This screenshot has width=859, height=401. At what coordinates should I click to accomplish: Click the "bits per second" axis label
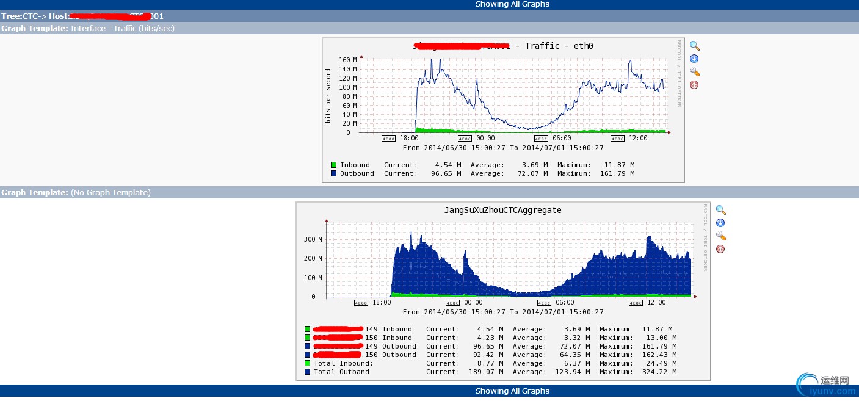[328, 96]
